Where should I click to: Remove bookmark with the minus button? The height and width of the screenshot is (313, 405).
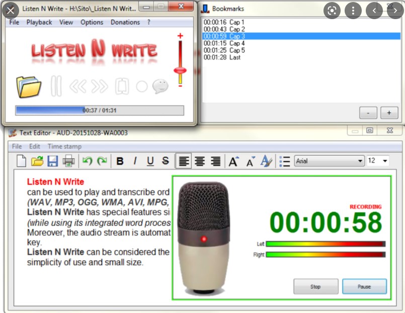coord(368,113)
